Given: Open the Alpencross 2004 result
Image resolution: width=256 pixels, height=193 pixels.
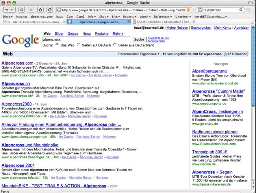Looking at the screenshot, I should 18,165.
